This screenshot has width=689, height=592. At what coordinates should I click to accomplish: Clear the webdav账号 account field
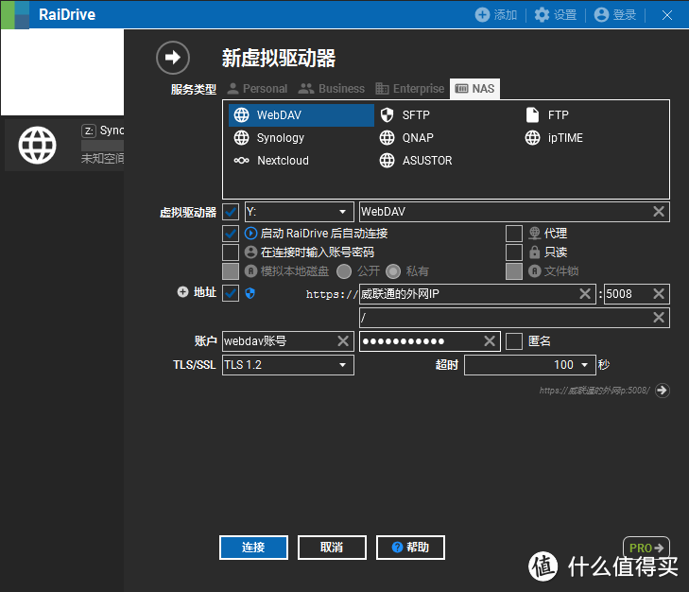(343, 340)
